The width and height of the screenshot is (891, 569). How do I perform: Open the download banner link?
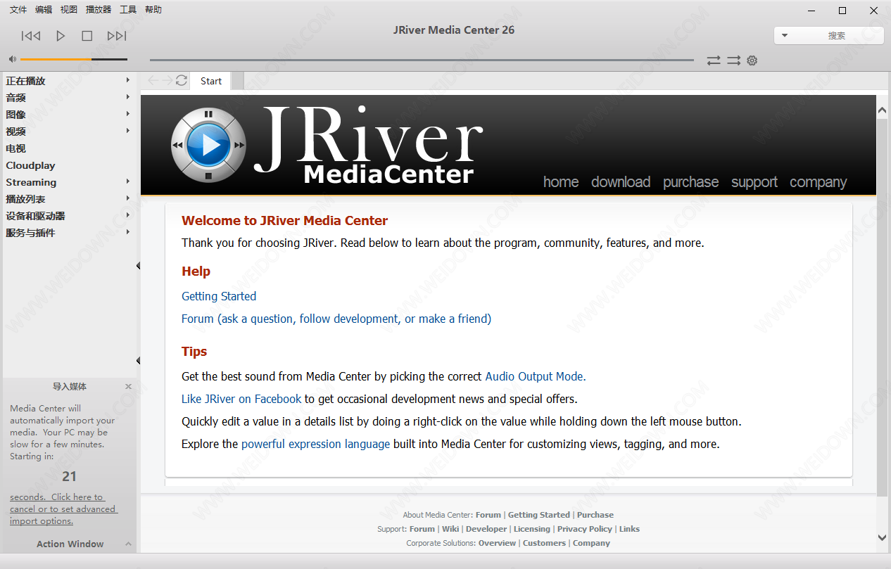click(621, 182)
